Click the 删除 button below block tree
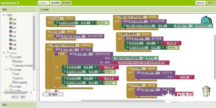Viewport: 216px width, 108px height. tap(23, 97)
